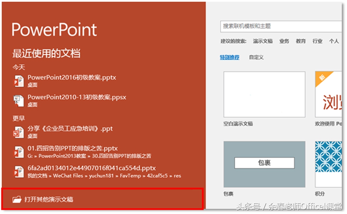Switch to the 特别推荐 tab
The height and width of the screenshot is (214, 347).
click(x=229, y=57)
